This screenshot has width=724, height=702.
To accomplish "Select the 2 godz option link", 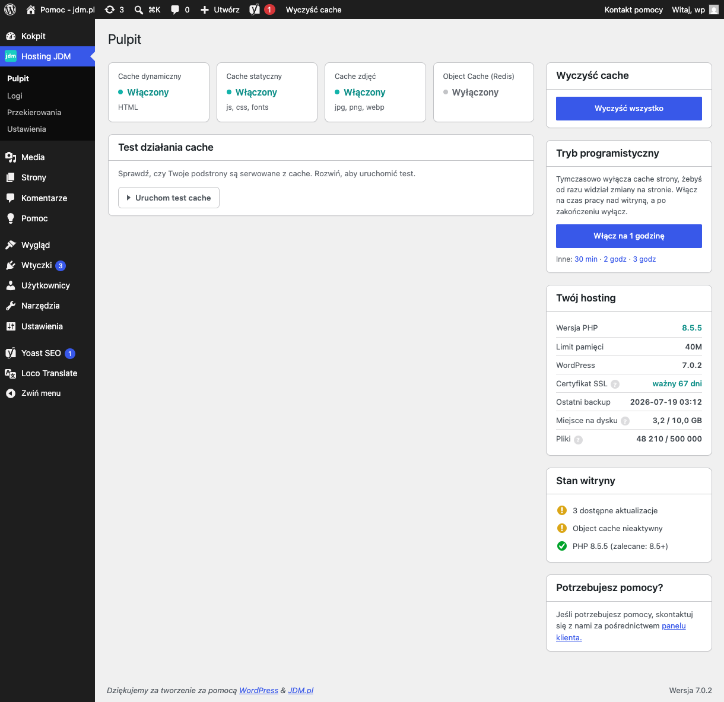I will point(615,259).
